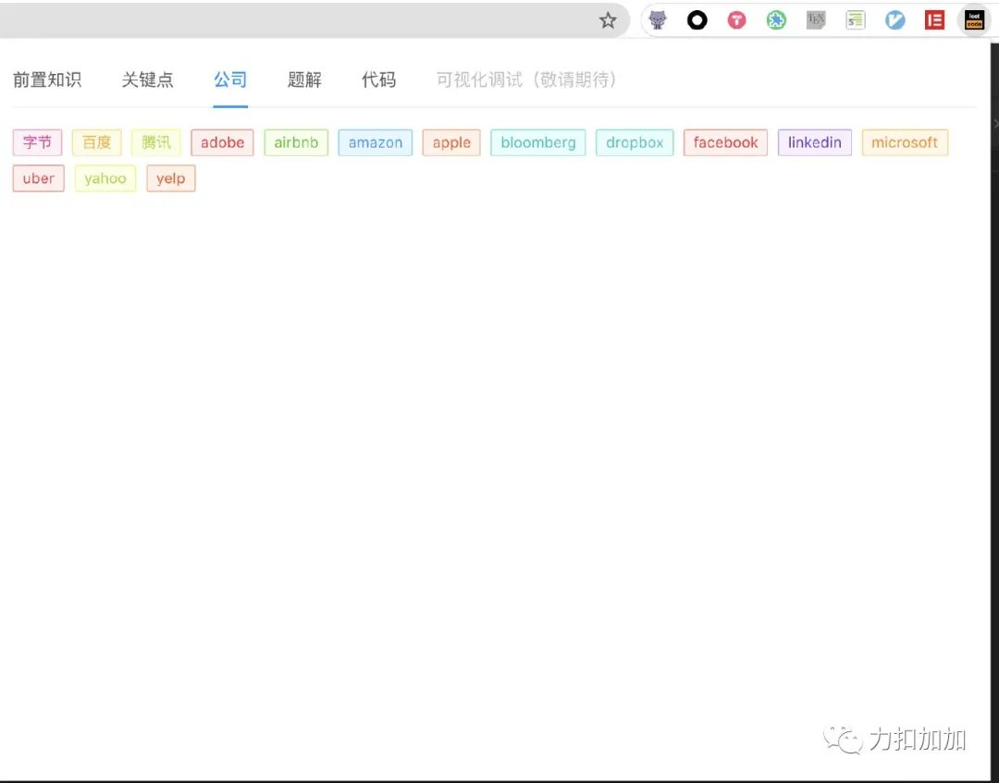Bookmark this page with the star icon
Viewport: 999px width, 783px height.
[608, 20]
